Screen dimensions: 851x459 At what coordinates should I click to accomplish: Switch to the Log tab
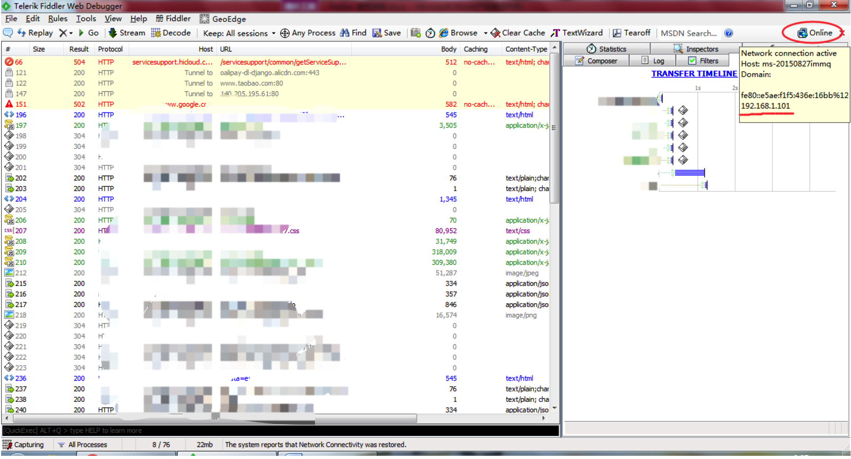[x=653, y=61]
